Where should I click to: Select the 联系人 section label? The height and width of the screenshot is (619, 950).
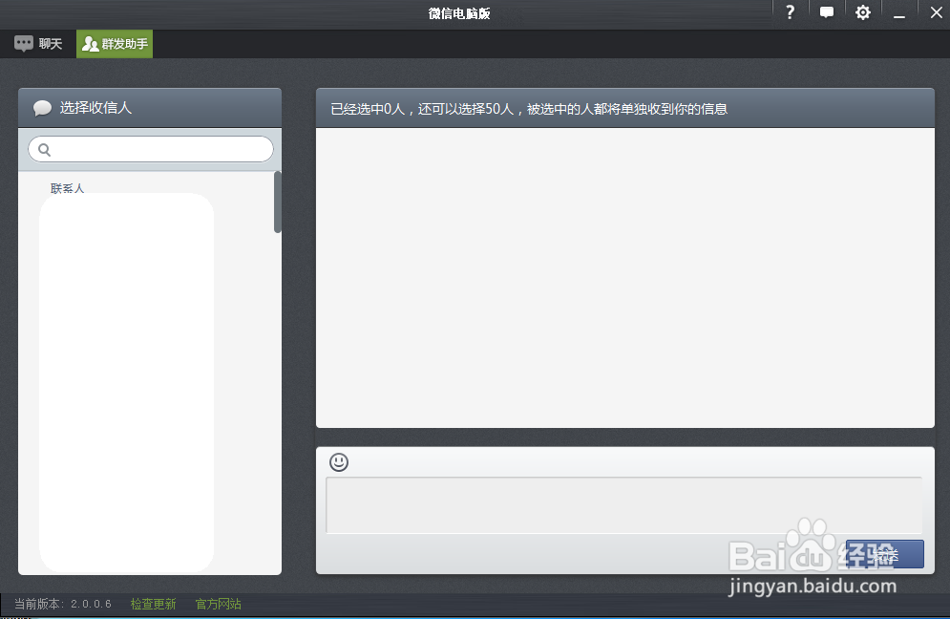point(67,187)
